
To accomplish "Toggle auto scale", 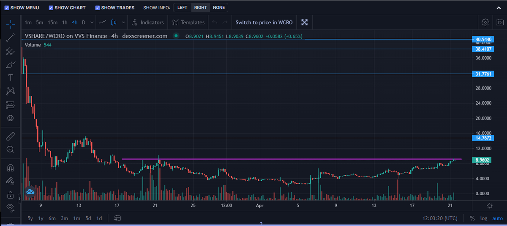I will point(497,218).
